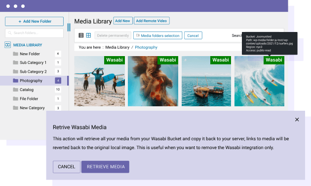Click the Sub Category 2 folder icon

15,71
